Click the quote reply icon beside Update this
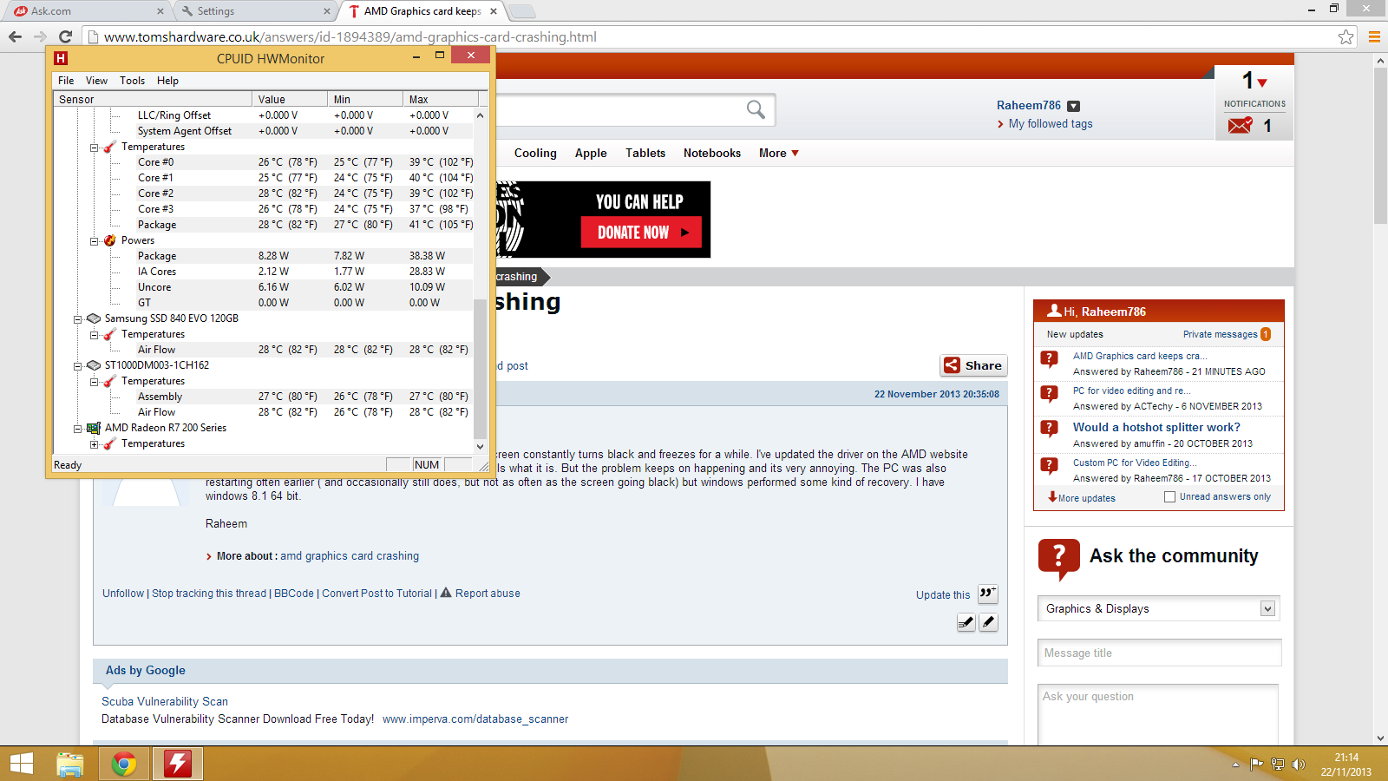The width and height of the screenshot is (1388, 781). pyautogui.click(x=988, y=594)
